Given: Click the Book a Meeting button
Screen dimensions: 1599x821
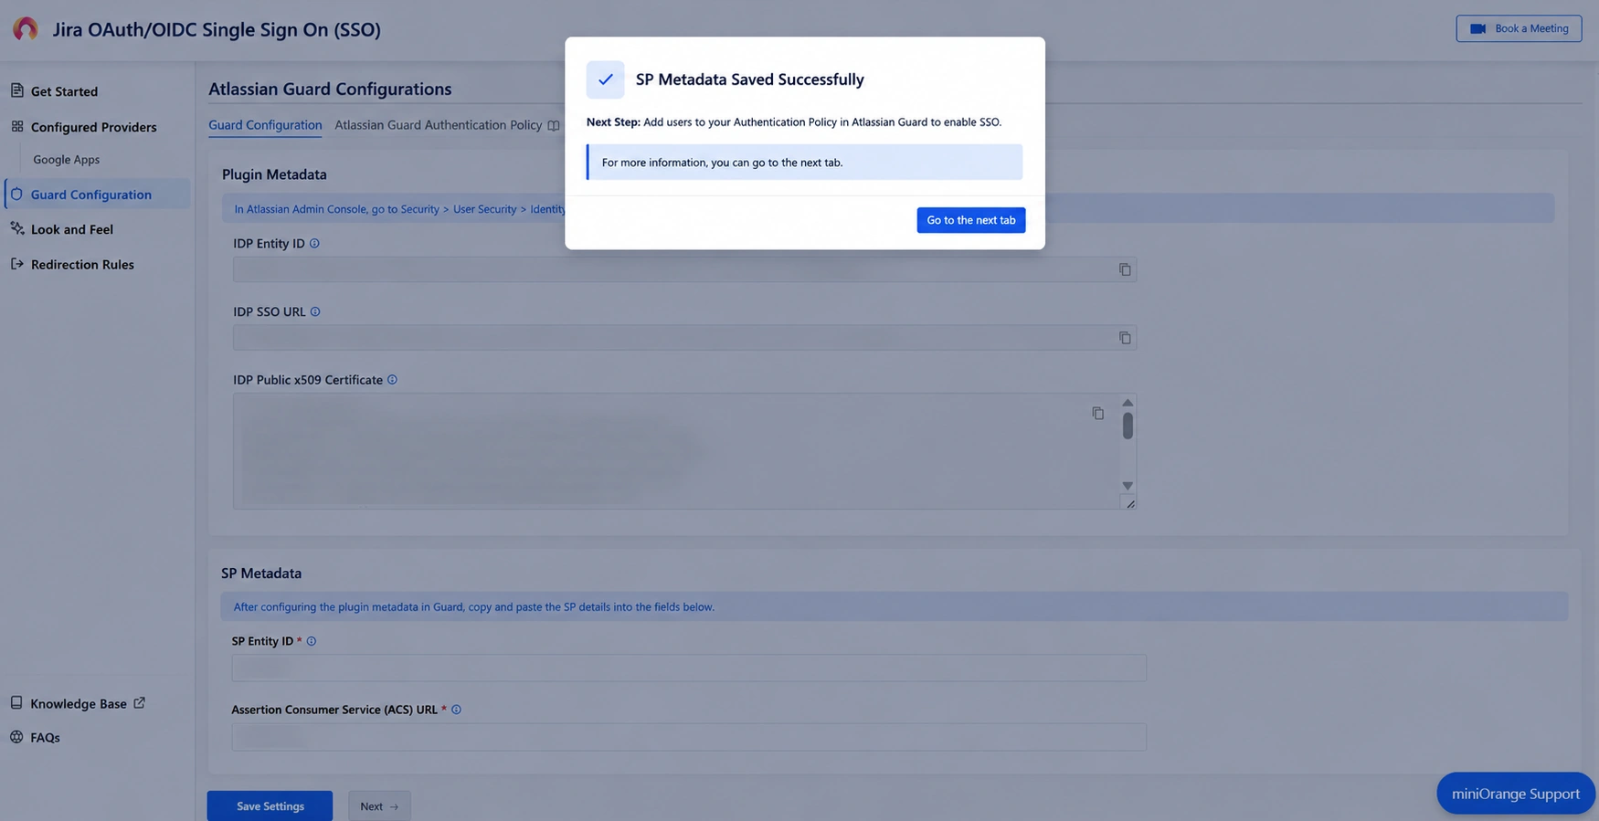Looking at the screenshot, I should pyautogui.click(x=1519, y=28).
